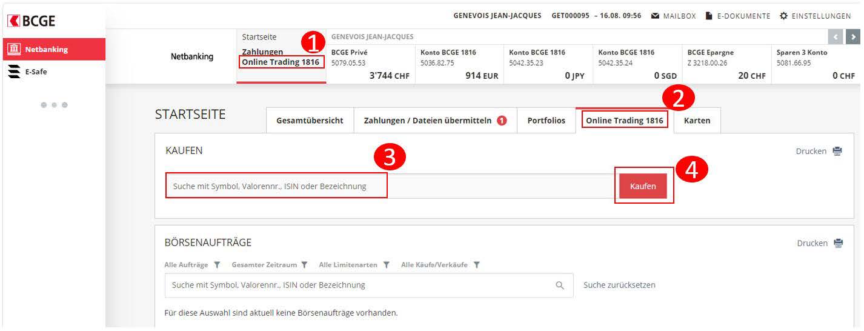Switch to the Gesamtübersicht tab

(x=310, y=120)
